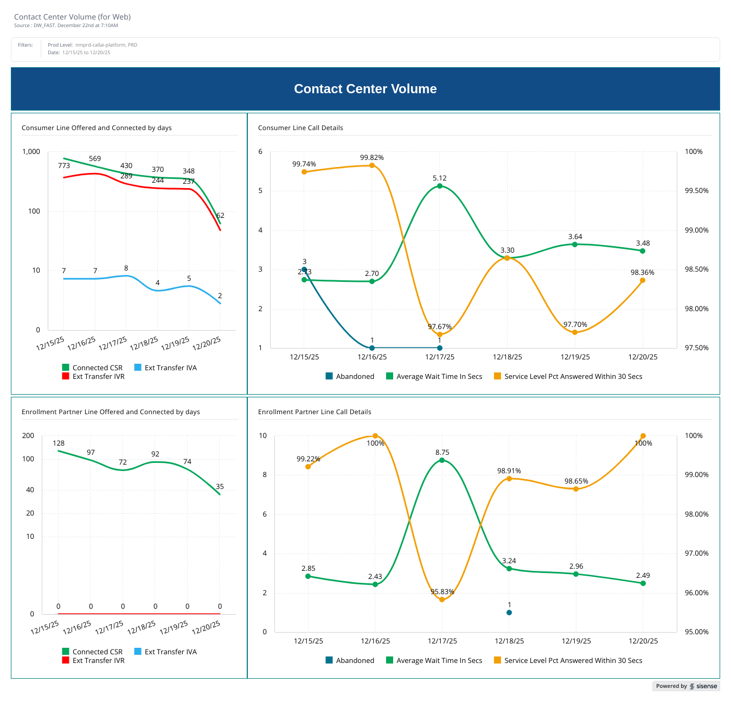Expand the Filters label section
The image size is (731, 702).
[25, 45]
